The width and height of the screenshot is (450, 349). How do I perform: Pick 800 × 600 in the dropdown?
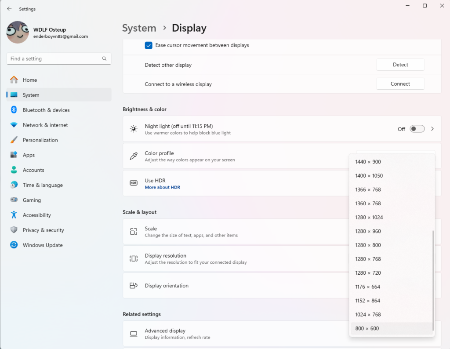pos(367,328)
